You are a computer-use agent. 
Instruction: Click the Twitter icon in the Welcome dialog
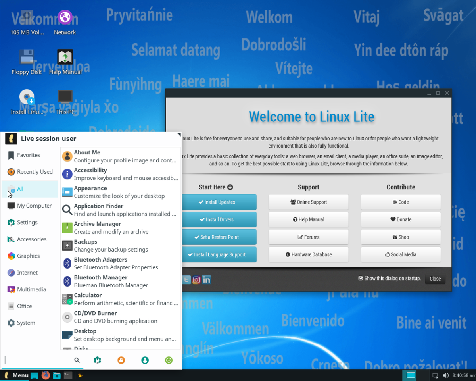[186, 280]
